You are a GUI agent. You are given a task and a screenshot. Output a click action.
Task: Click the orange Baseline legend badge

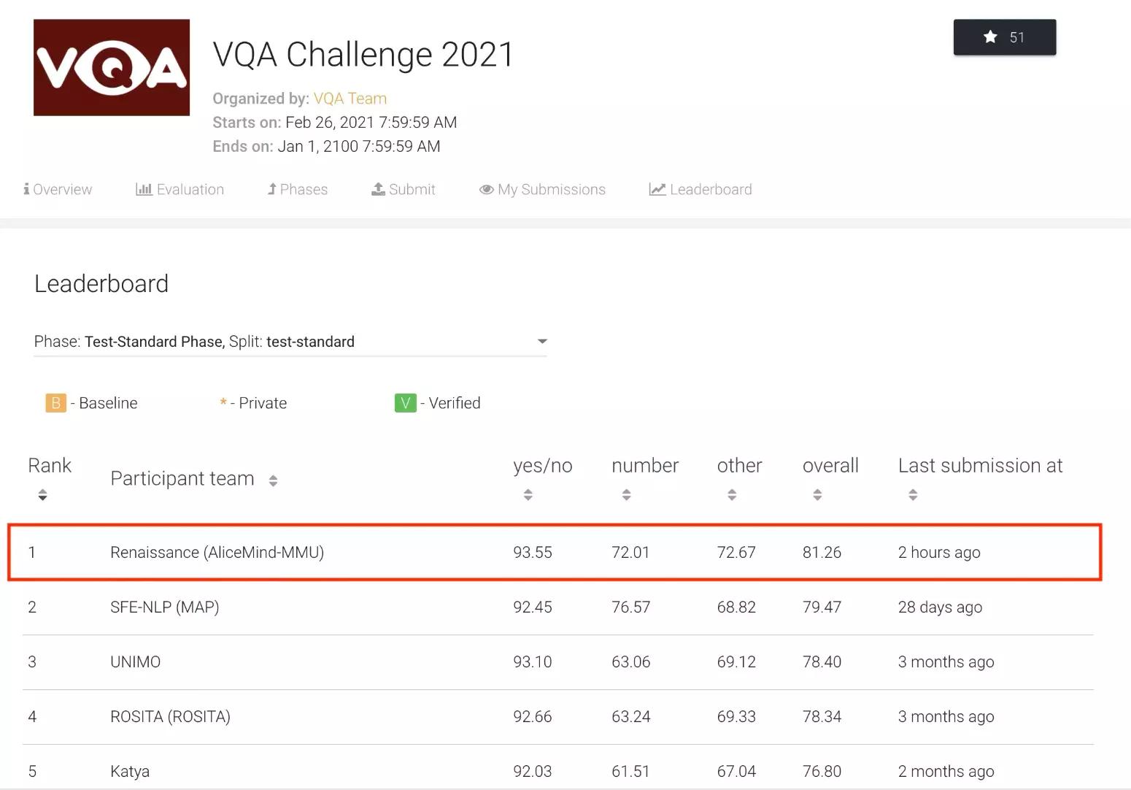pyautogui.click(x=55, y=403)
